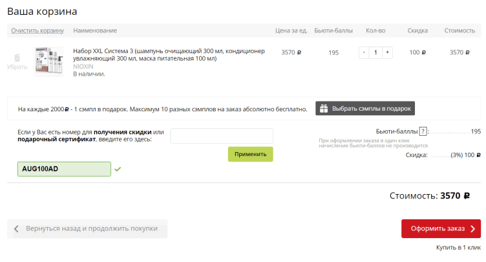Click the NIOXIN brand name

tap(84, 66)
